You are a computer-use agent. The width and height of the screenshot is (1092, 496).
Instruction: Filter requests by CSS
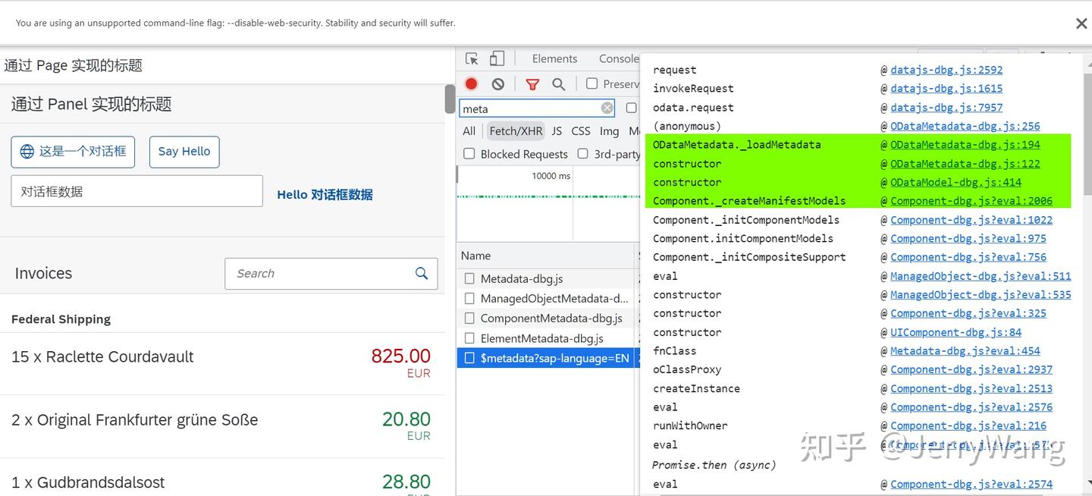click(581, 131)
